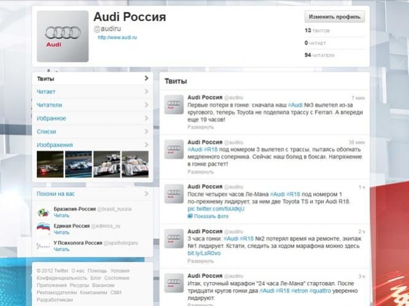Viewport: 409px width, 306px height.
Task: Click the У Психолога Россия avatar
Action: tap(44, 246)
